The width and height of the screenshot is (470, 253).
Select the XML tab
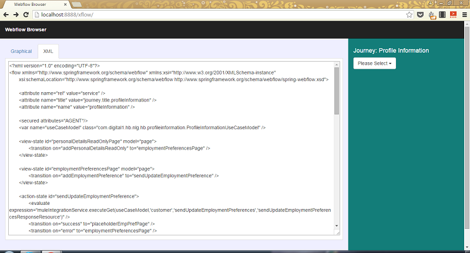point(48,51)
